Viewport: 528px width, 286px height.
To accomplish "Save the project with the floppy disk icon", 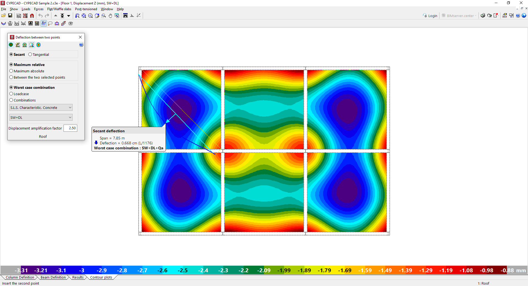I will 10,16.
